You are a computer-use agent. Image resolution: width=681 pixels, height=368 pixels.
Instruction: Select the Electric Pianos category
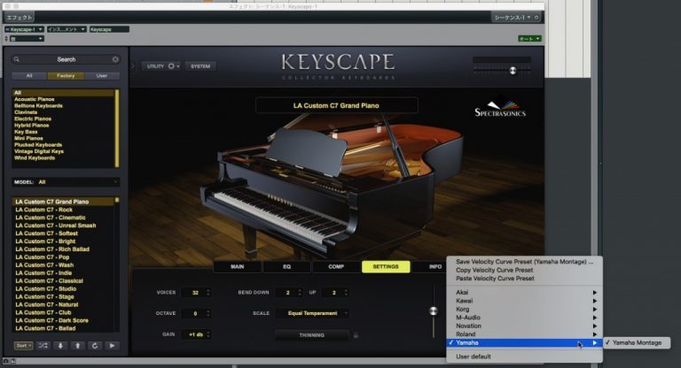[x=33, y=119]
